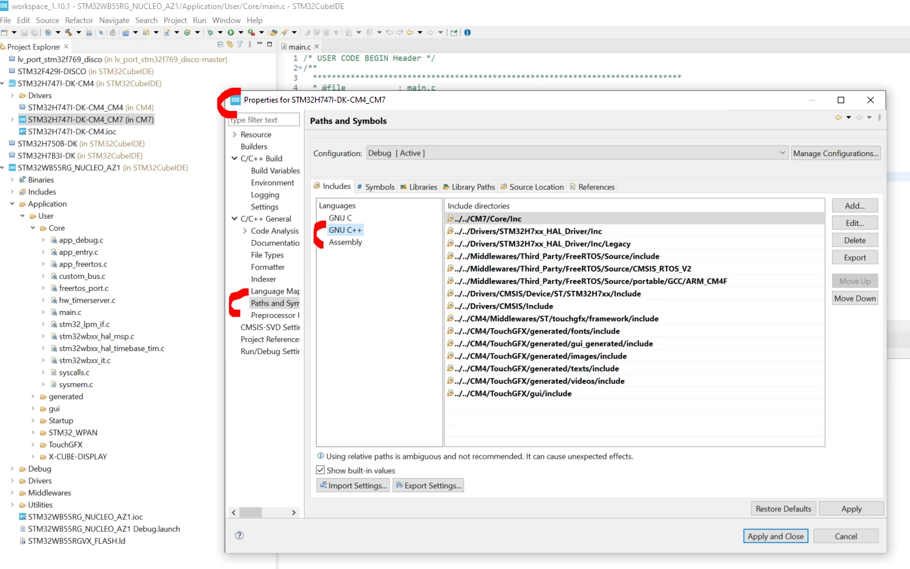910x569 pixels.
Task: Switch to the Symbols tab
Action: (376, 187)
